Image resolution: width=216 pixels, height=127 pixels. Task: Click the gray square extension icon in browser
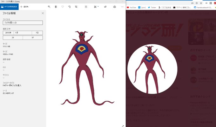[211, 3]
